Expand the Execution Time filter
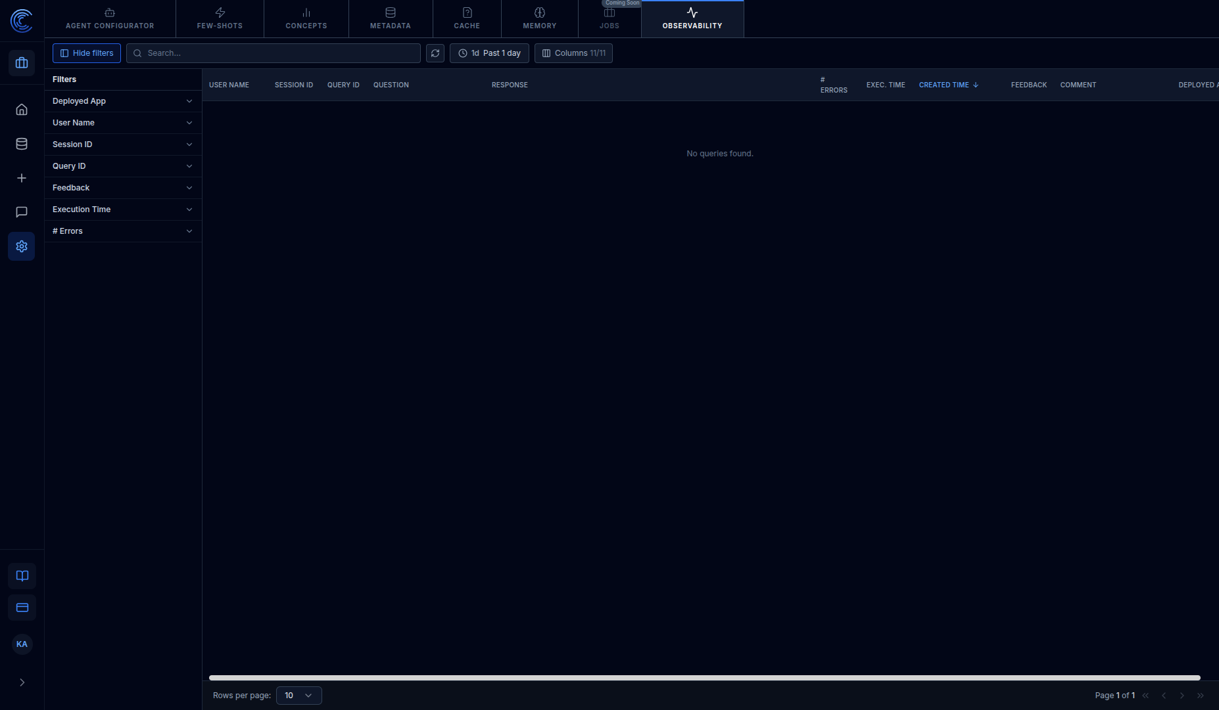The image size is (1219, 710). pos(123,210)
